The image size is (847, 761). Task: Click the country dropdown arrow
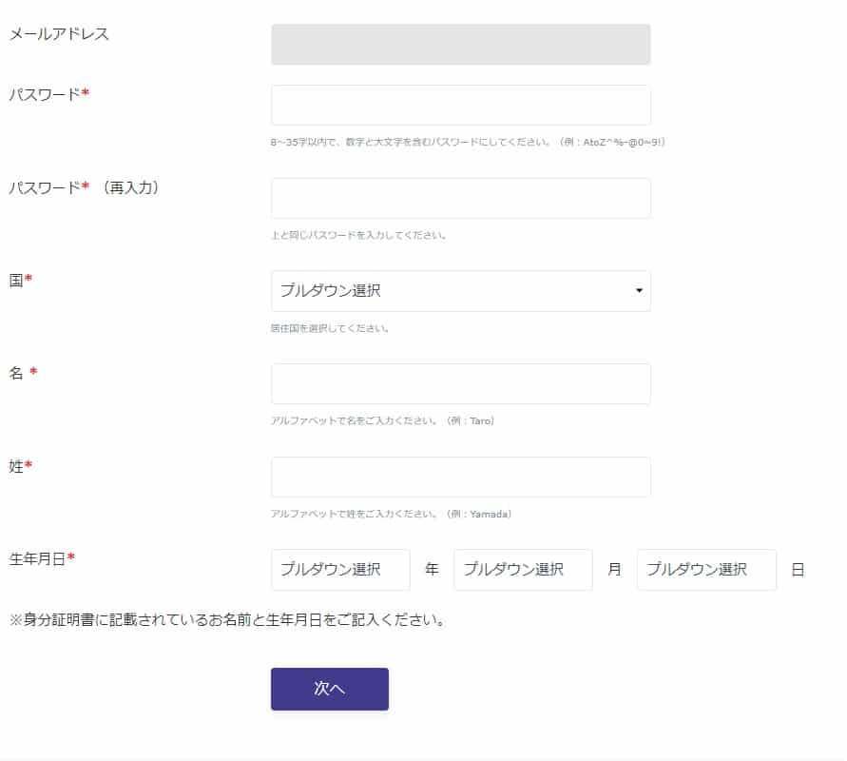pyautogui.click(x=639, y=291)
